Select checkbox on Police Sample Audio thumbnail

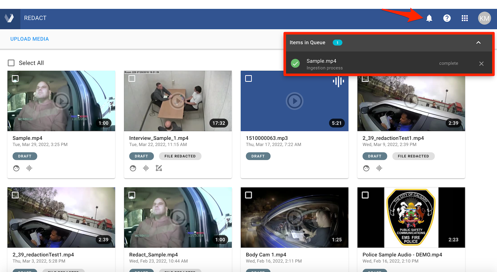coord(365,195)
